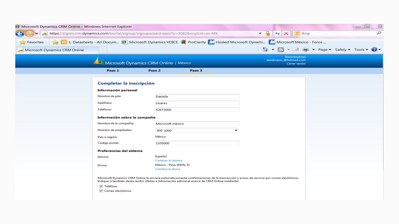The width and height of the screenshot is (399, 224).
Task: Open the Número de empleados dropdown
Action: pos(197,130)
